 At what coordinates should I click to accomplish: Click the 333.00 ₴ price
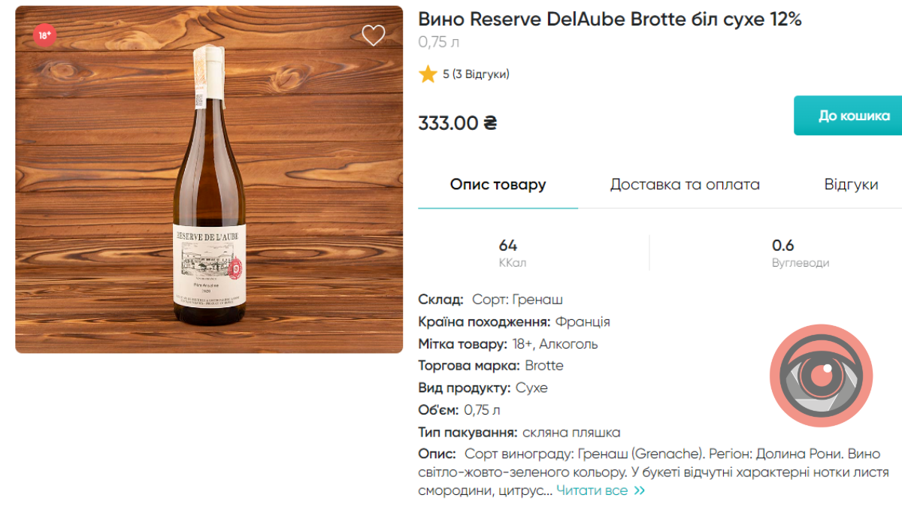(x=457, y=122)
